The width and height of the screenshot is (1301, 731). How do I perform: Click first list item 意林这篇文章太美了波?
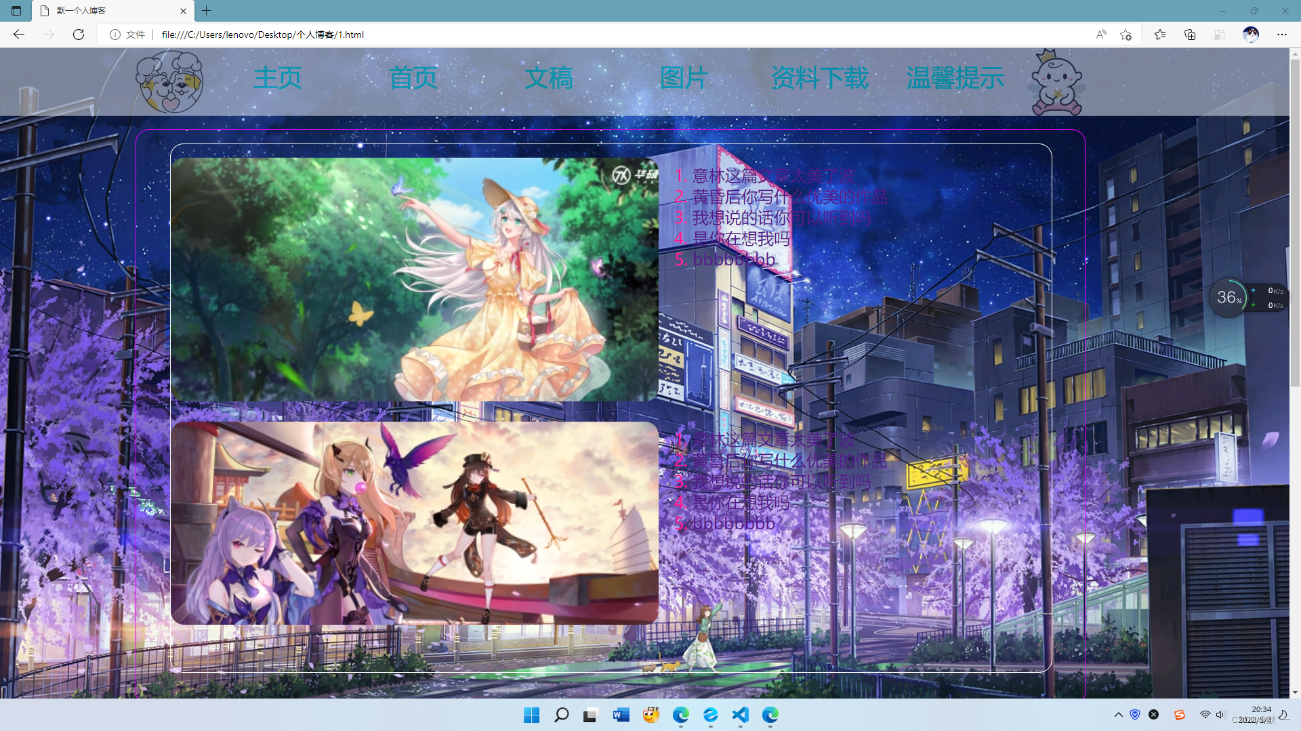pos(774,176)
